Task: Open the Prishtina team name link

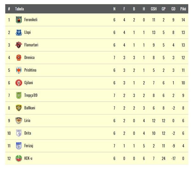Action: tap(30, 70)
